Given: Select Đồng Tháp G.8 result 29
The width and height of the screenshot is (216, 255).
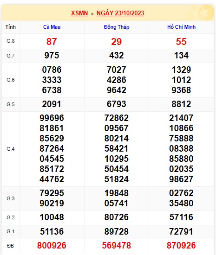Looking at the screenshot, I should point(117,42).
